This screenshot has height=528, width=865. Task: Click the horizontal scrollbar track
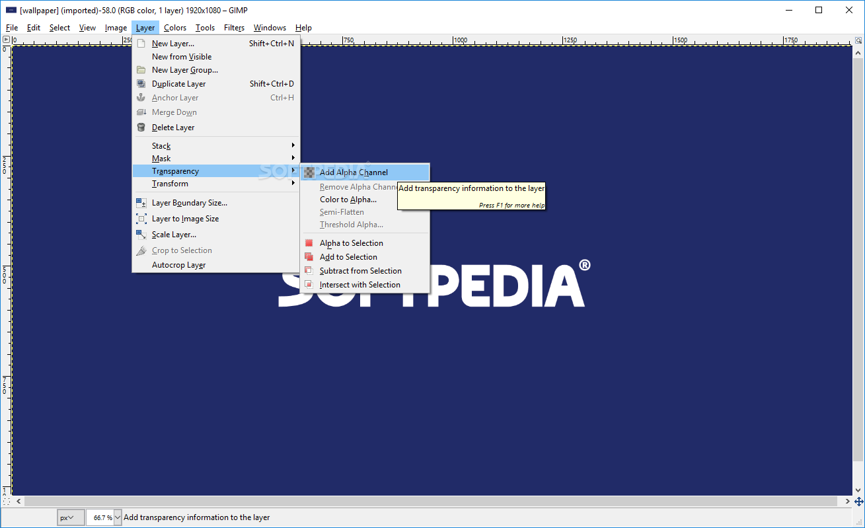click(x=432, y=502)
